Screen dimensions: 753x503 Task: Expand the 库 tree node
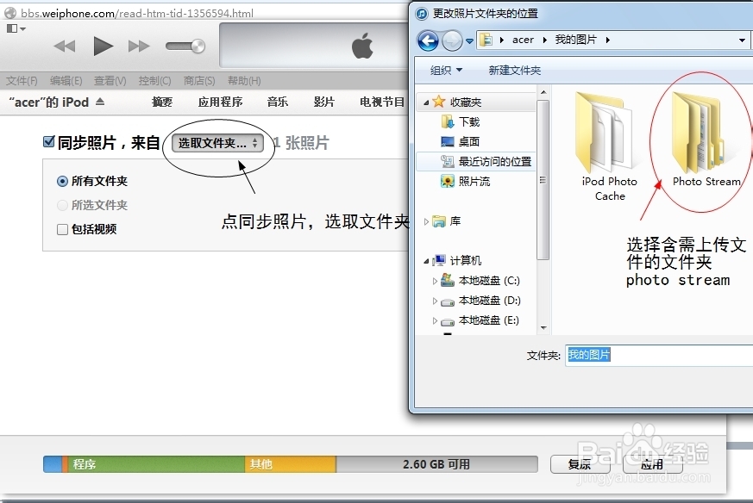tap(426, 221)
